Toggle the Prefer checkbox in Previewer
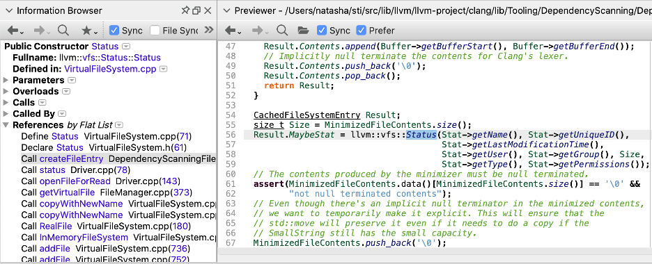The height and width of the screenshot is (264, 652). 362,31
